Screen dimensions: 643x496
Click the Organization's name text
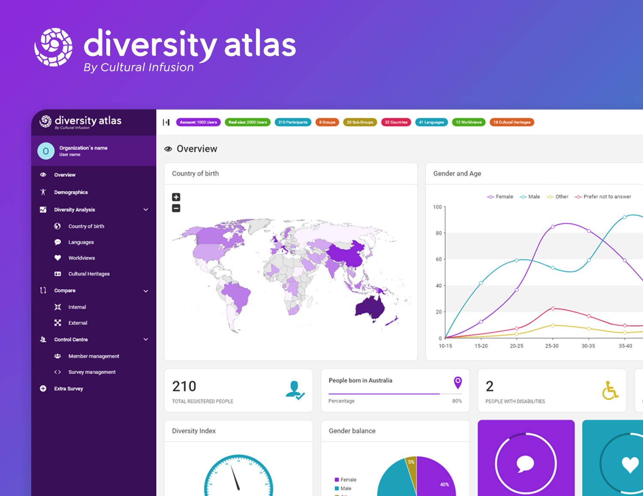coord(83,148)
